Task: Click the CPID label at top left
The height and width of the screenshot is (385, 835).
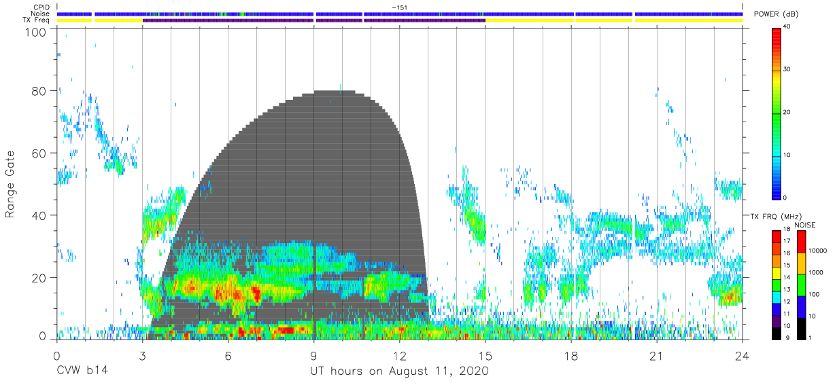Action: [x=42, y=7]
